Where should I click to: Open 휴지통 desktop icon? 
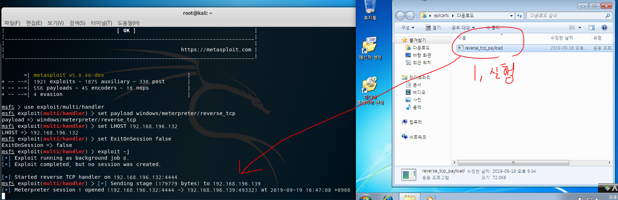(370, 10)
